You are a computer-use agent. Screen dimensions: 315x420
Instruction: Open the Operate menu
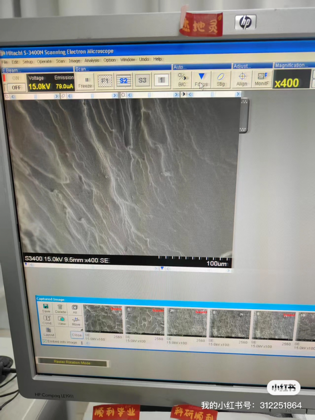[x=44, y=61]
